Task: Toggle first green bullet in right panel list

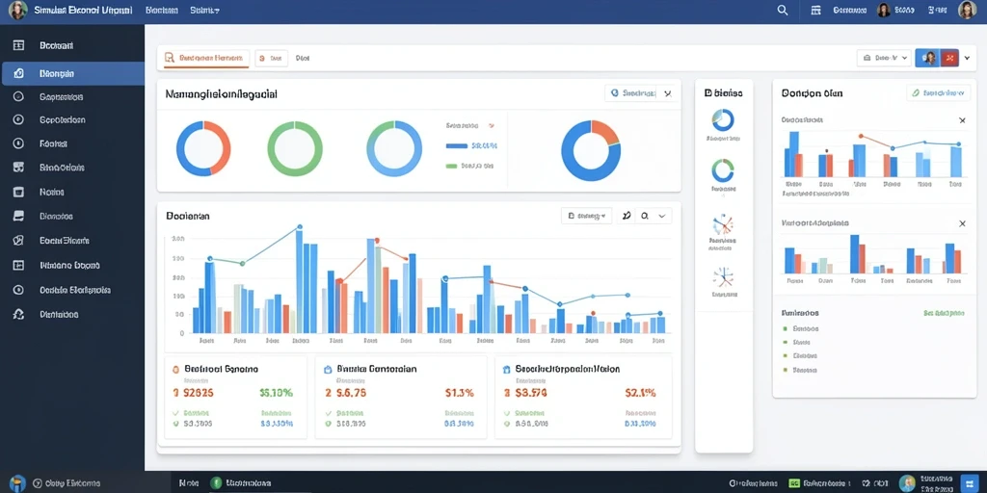Action: tap(785, 328)
